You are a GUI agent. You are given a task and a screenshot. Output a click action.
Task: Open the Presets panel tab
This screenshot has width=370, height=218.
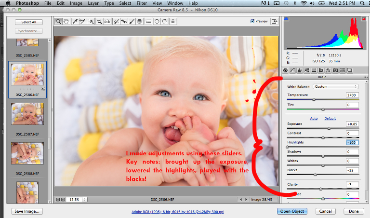pos(343,70)
